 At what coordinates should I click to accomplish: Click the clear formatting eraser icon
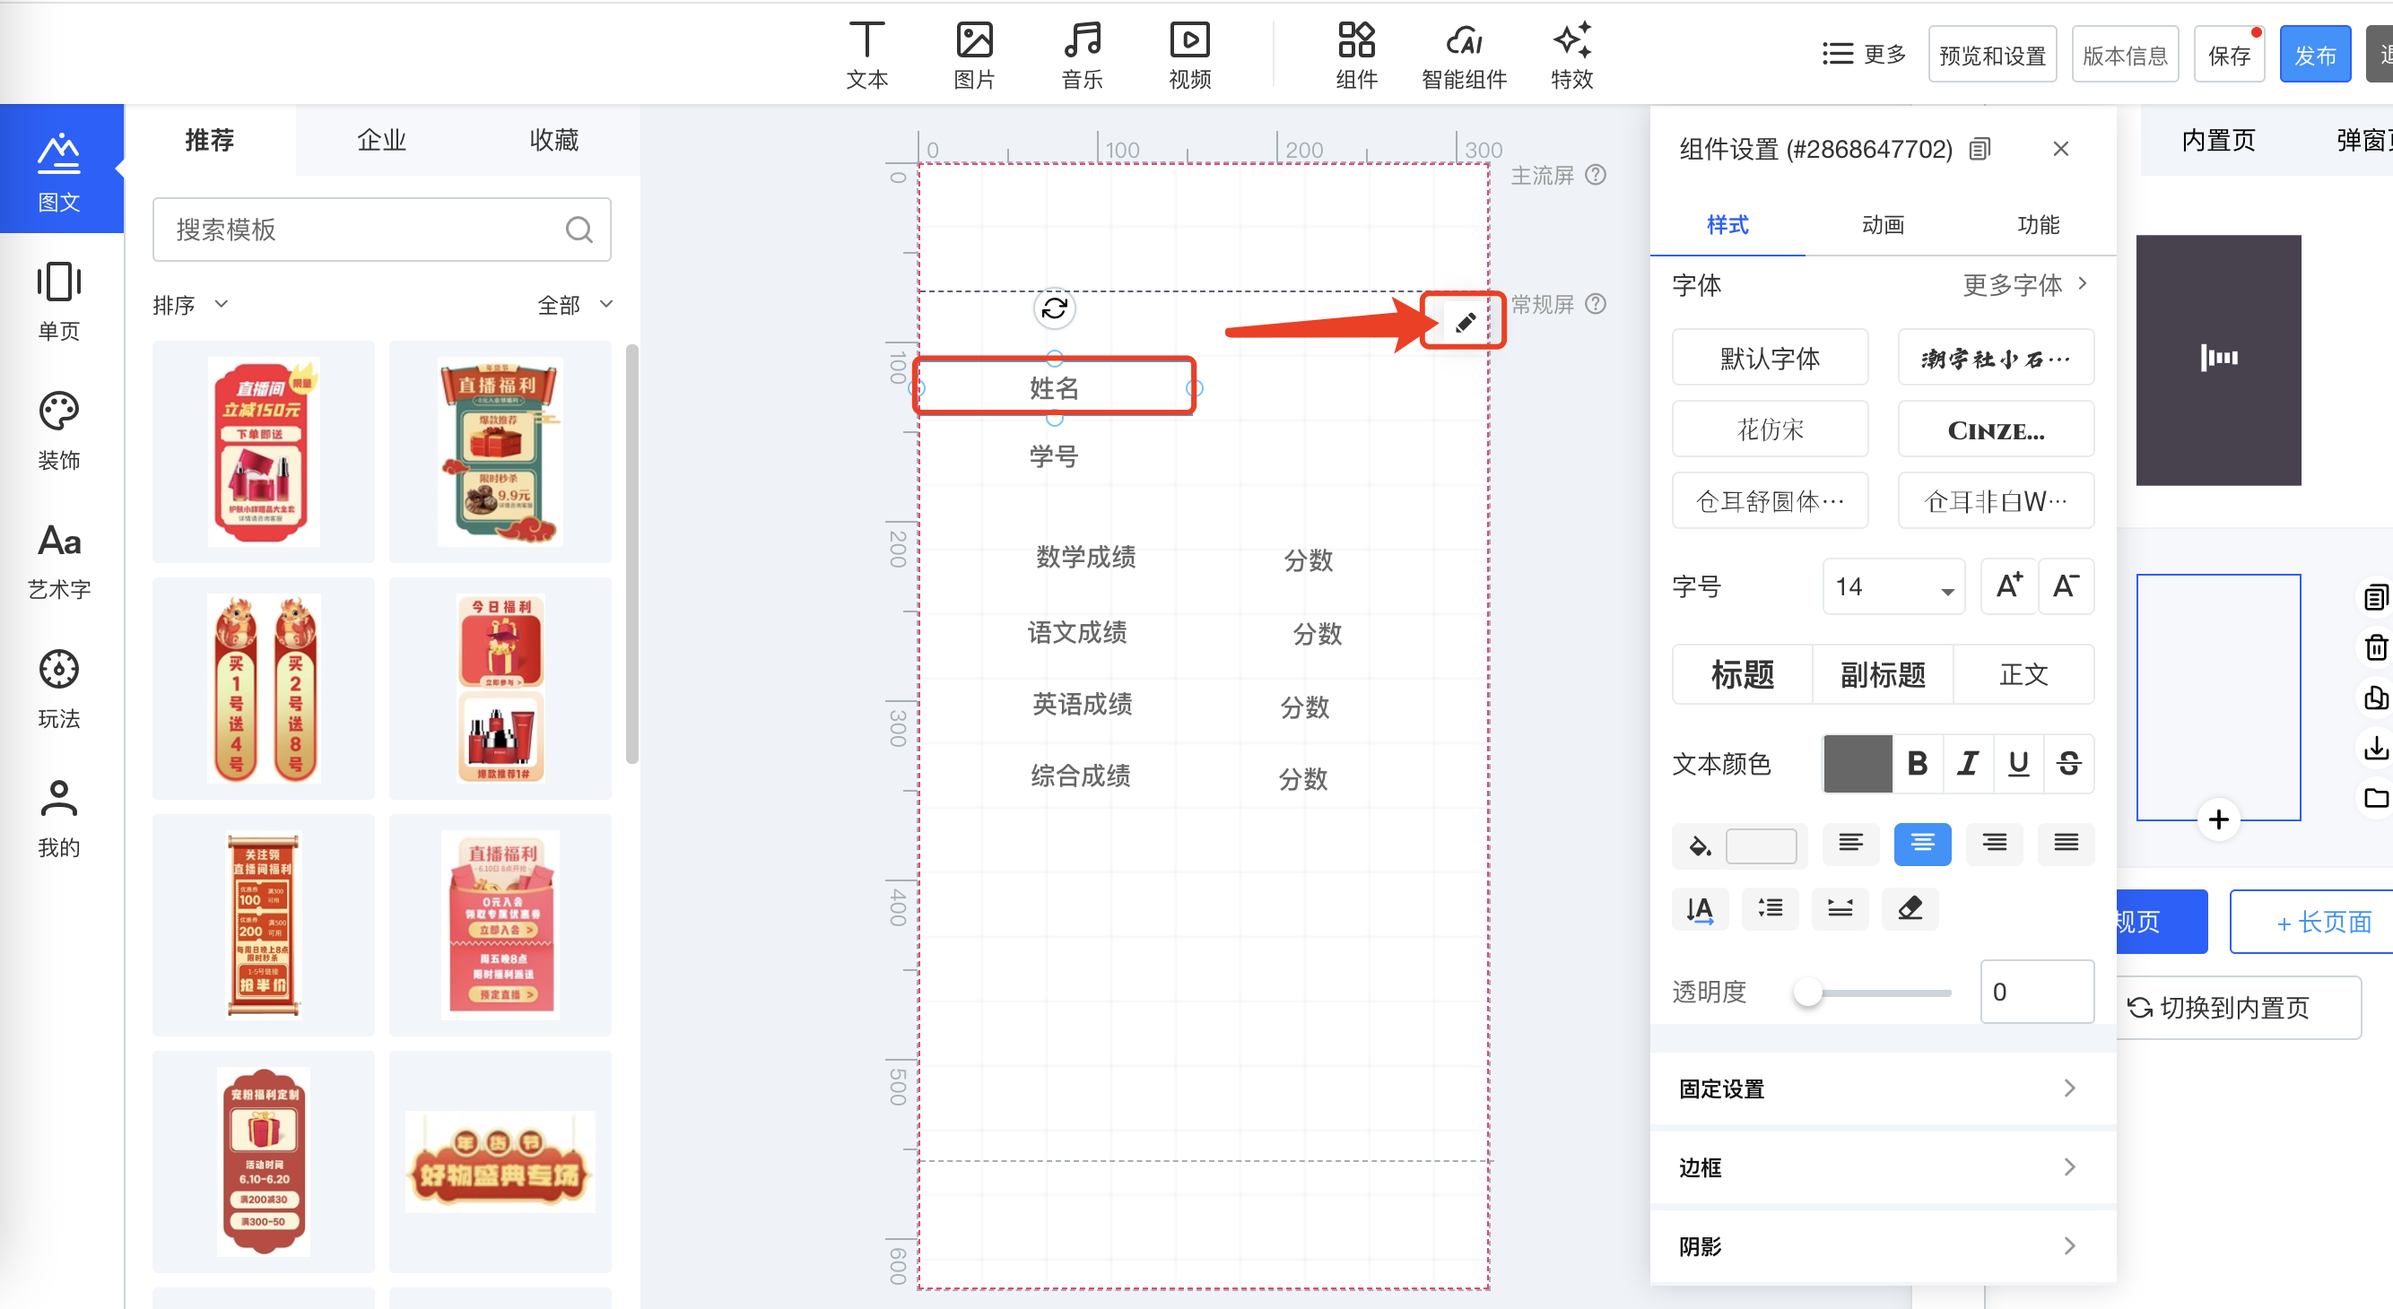[1909, 907]
